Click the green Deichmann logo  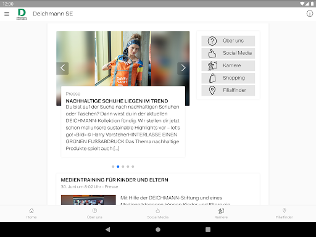point(22,14)
